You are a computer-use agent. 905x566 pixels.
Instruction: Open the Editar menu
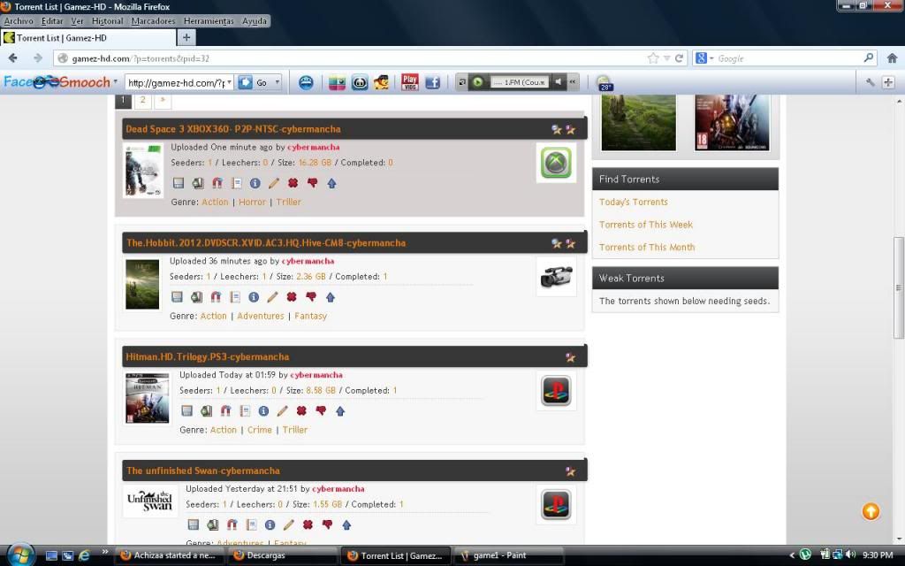[52, 21]
